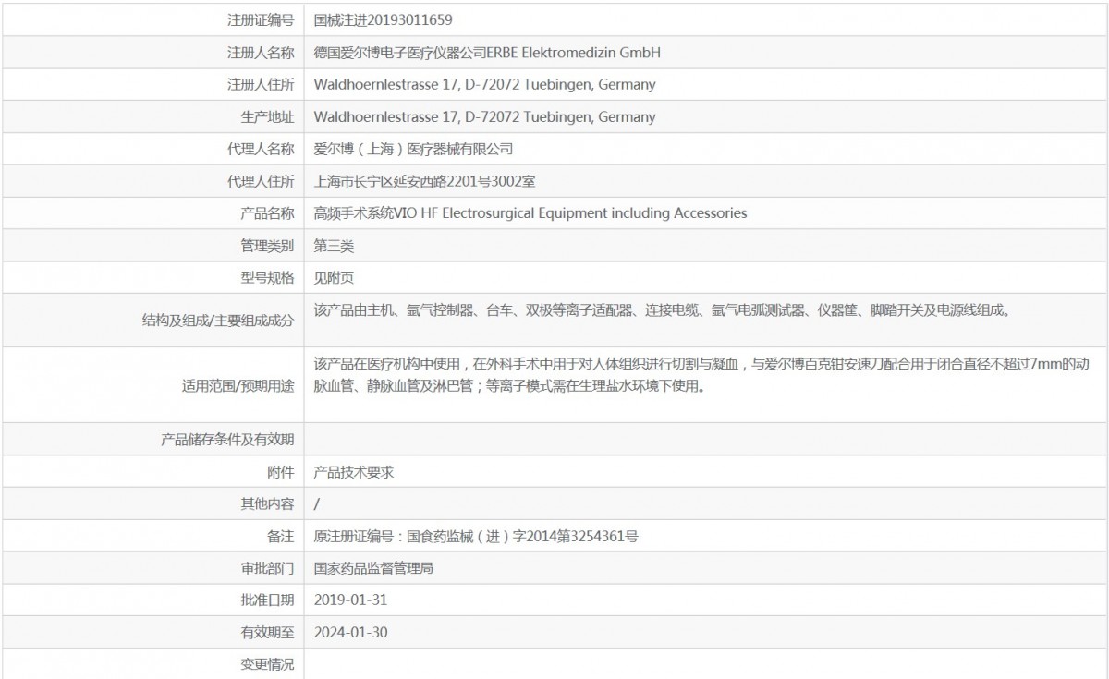Click the 生产地址 label

click(x=267, y=116)
